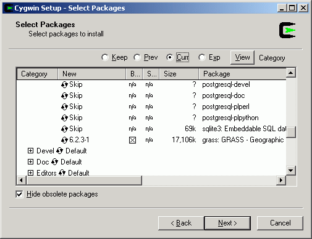Select the postgresql-plperl package name

(x=226, y=107)
